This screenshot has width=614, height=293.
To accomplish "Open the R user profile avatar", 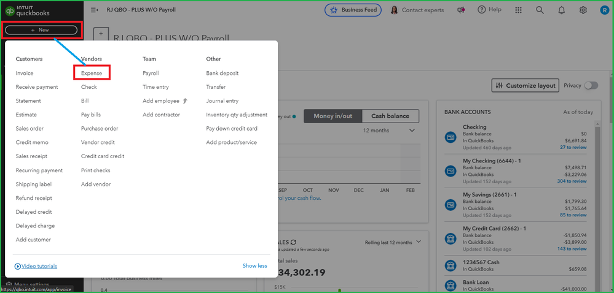I will (604, 10).
